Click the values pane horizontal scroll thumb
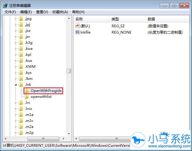 pos(105,139)
